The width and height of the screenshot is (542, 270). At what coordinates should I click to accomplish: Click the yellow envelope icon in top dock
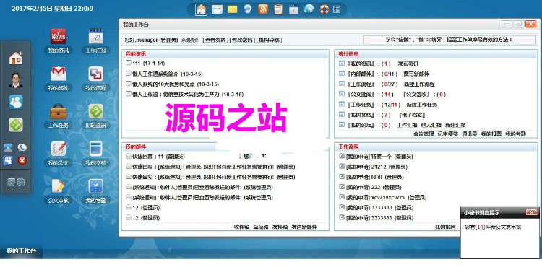tap(232, 9)
